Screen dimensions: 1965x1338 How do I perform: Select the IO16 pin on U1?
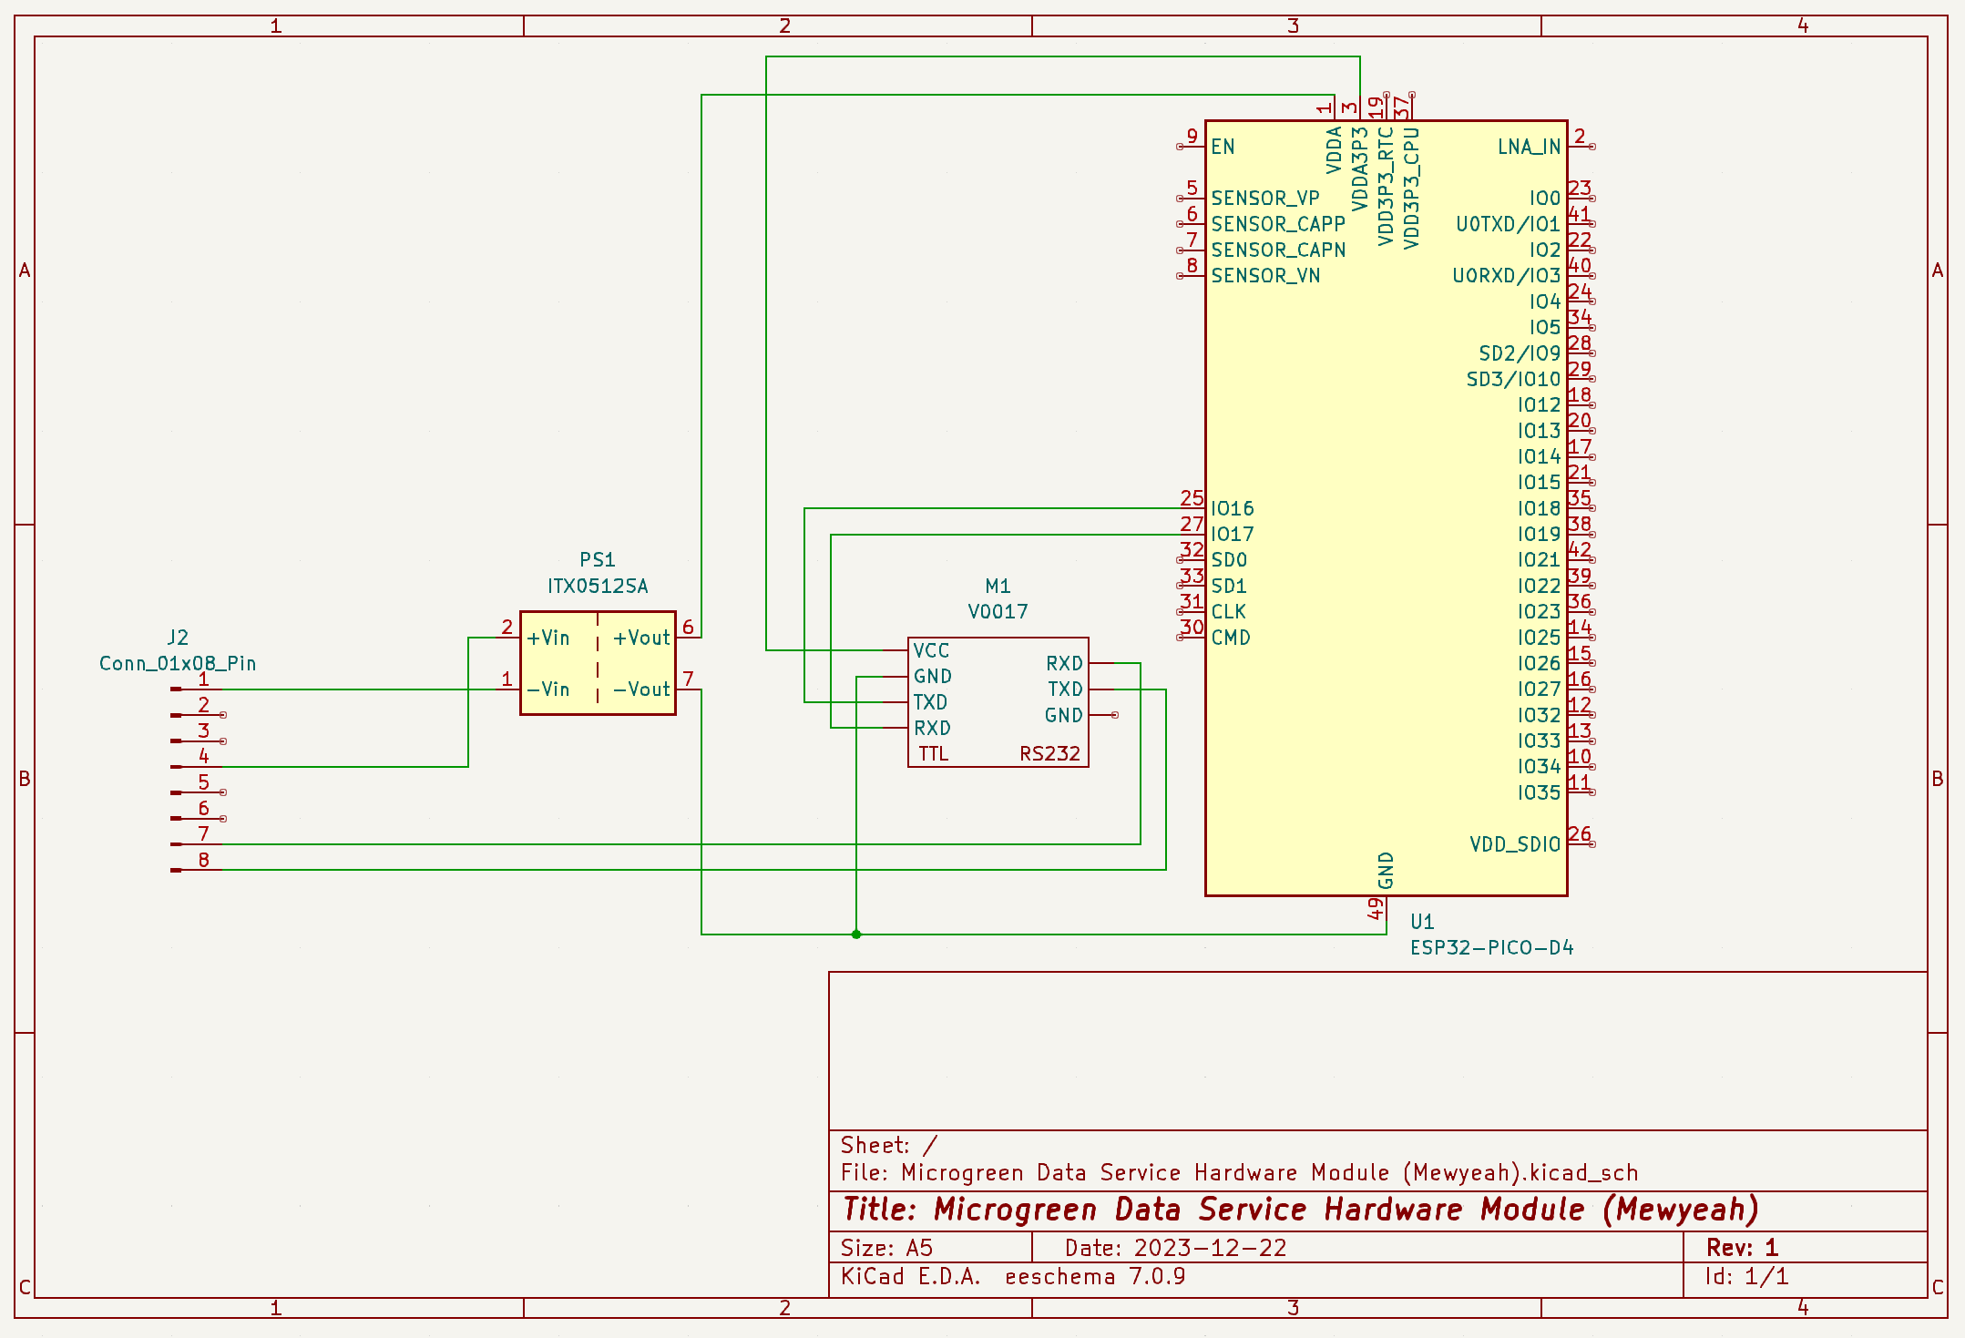coord(1232,508)
